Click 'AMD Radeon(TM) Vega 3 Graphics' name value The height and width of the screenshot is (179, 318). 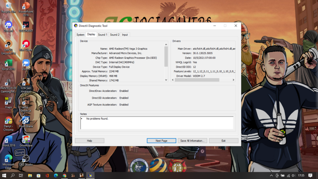[x=128, y=49]
